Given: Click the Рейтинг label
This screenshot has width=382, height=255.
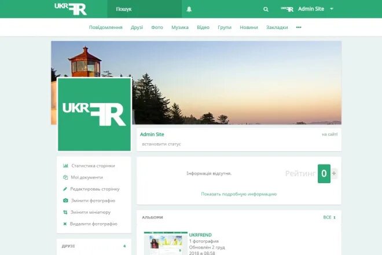Looking at the screenshot, I should click(x=300, y=173).
